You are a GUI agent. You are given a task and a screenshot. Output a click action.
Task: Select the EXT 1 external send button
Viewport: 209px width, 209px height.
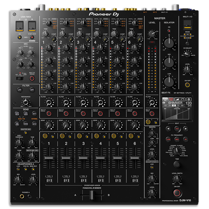click(34, 114)
